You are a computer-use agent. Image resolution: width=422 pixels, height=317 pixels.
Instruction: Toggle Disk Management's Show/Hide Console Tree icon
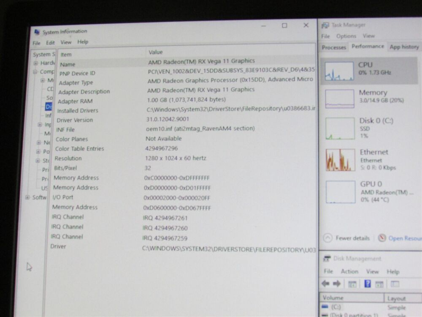[x=352, y=284]
